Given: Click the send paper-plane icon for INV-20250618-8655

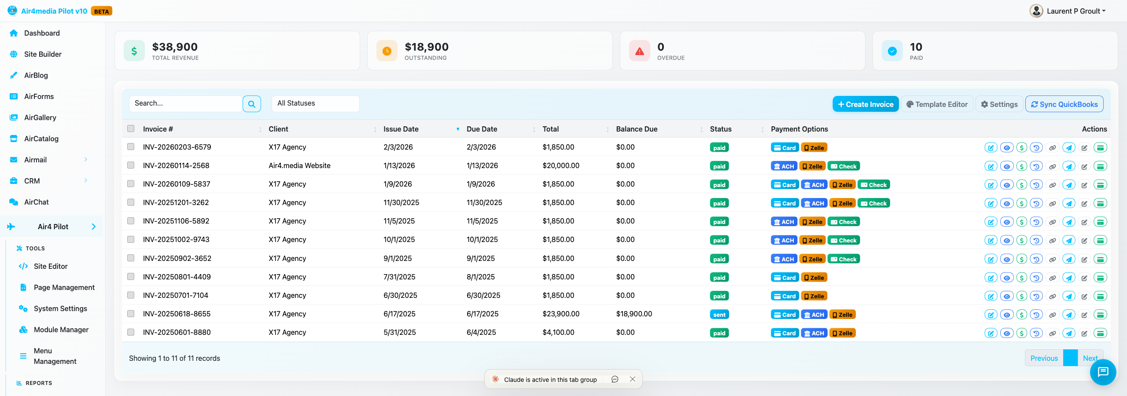Looking at the screenshot, I should pyautogui.click(x=1069, y=314).
